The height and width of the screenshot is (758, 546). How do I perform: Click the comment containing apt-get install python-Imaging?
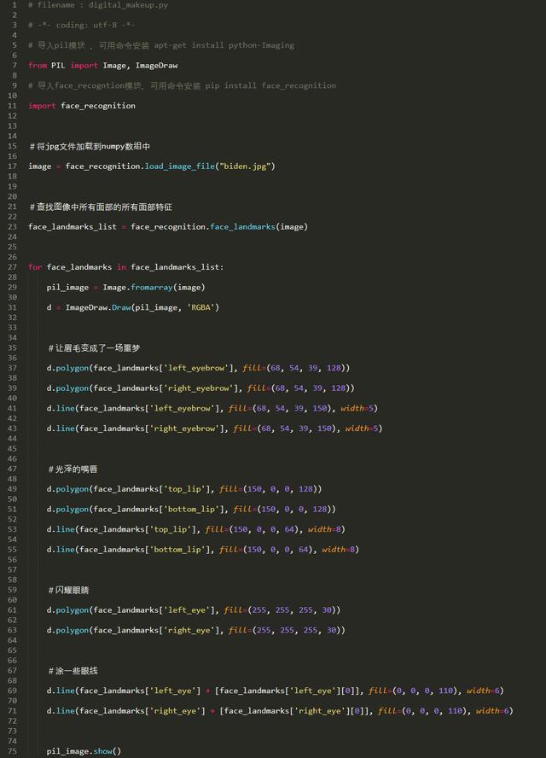coord(161,45)
